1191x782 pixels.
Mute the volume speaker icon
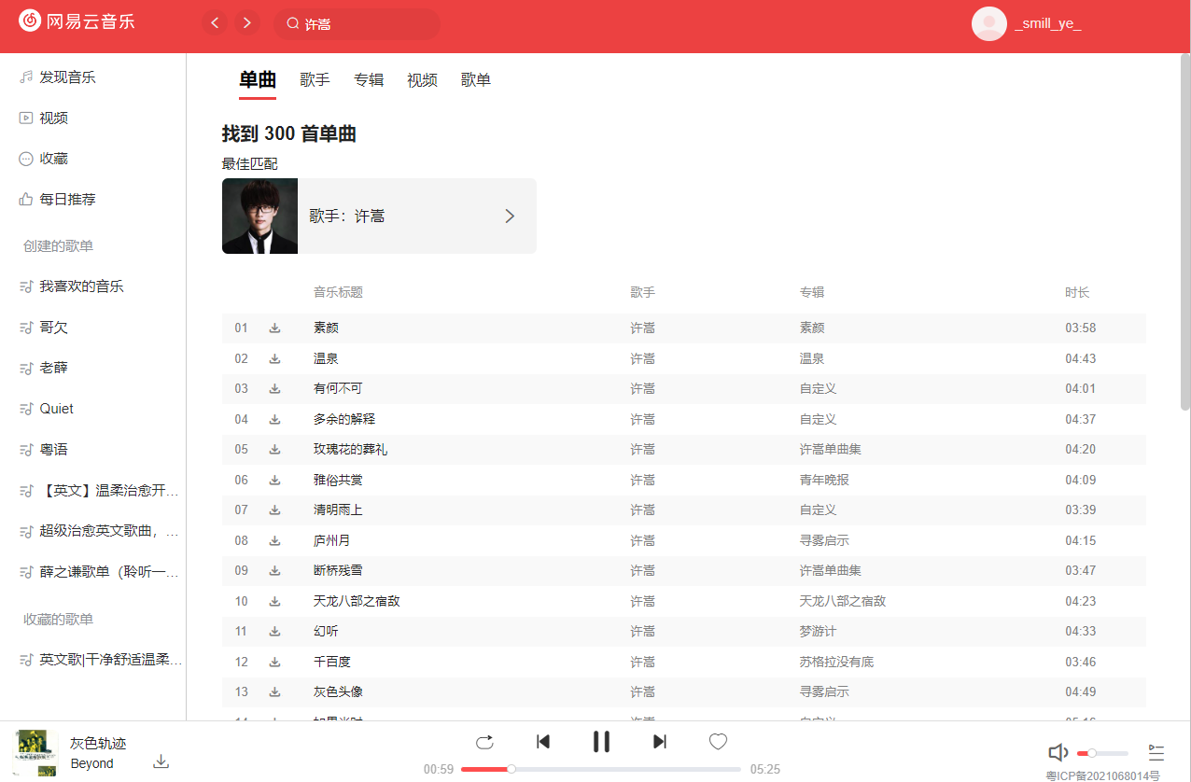tap(1058, 753)
